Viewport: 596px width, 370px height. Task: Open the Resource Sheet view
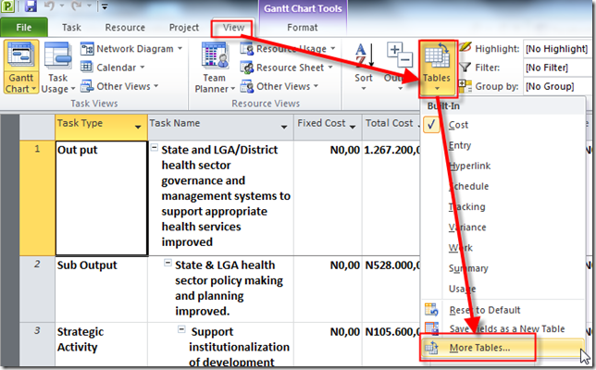290,68
